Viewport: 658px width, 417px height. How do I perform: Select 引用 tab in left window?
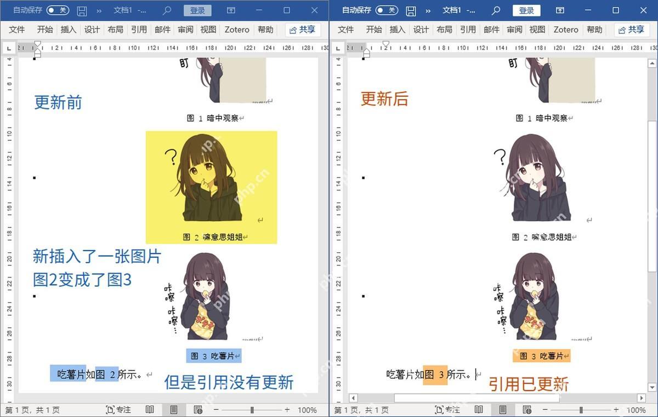click(139, 30)
